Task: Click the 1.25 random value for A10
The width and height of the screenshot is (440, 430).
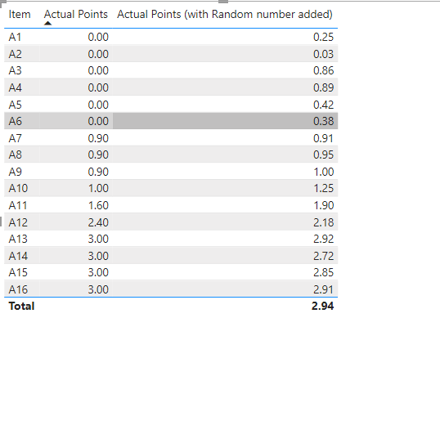Action: [x=323, y=188]
